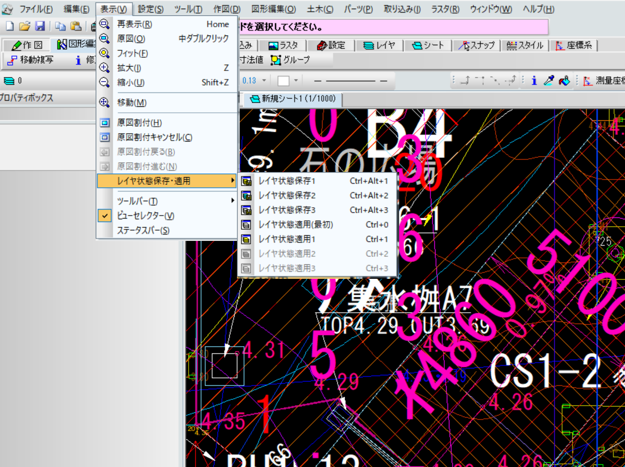The image size is (625, 467).
Task: Click the current layer icon showing 0
Action: (x=9, y=81)
